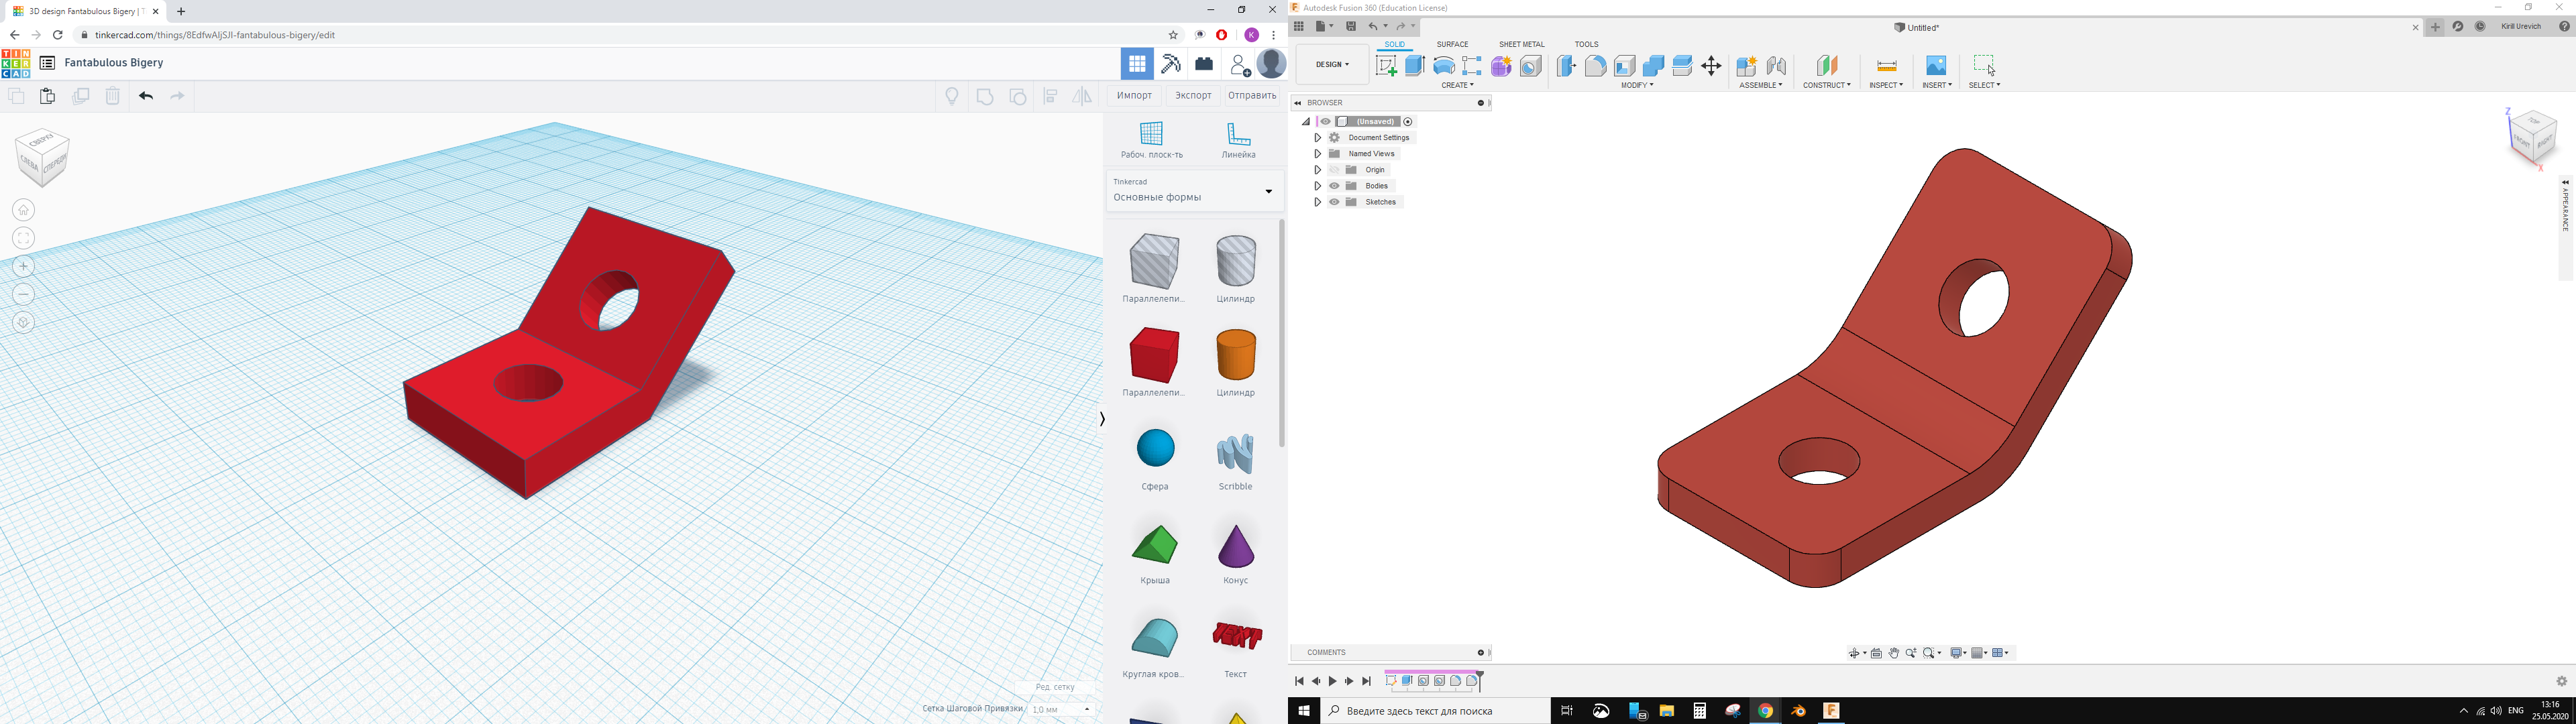Viewport: 2576px width, 724px height.
Task: Click the Экспорт button
Action: [1193, 95]
